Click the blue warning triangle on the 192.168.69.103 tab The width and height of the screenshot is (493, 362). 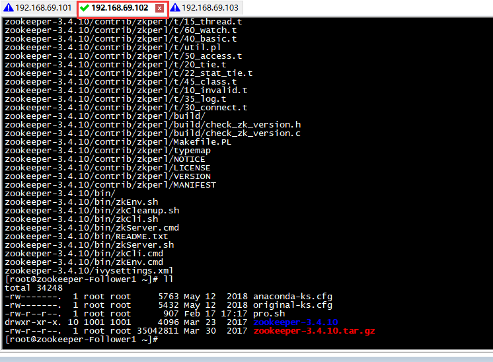[x=175, y=7]
